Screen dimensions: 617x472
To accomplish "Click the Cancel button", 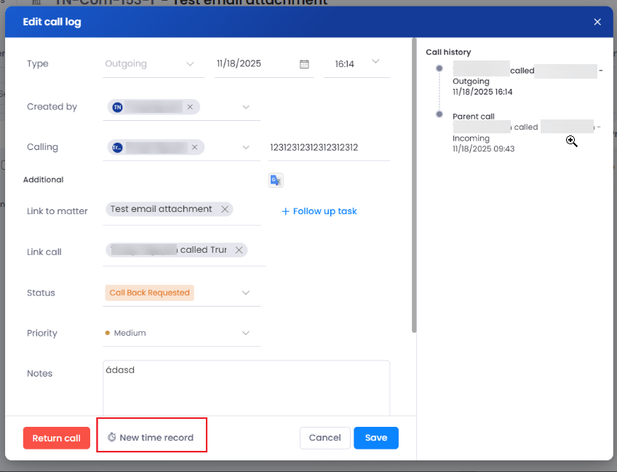I will 325,438.
